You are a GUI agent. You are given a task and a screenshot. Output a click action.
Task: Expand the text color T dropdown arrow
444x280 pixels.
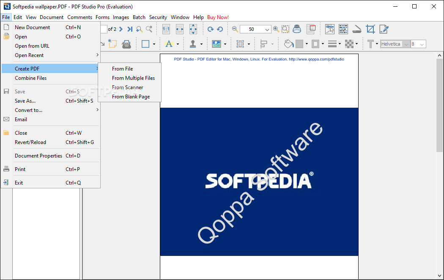[377, 44]
